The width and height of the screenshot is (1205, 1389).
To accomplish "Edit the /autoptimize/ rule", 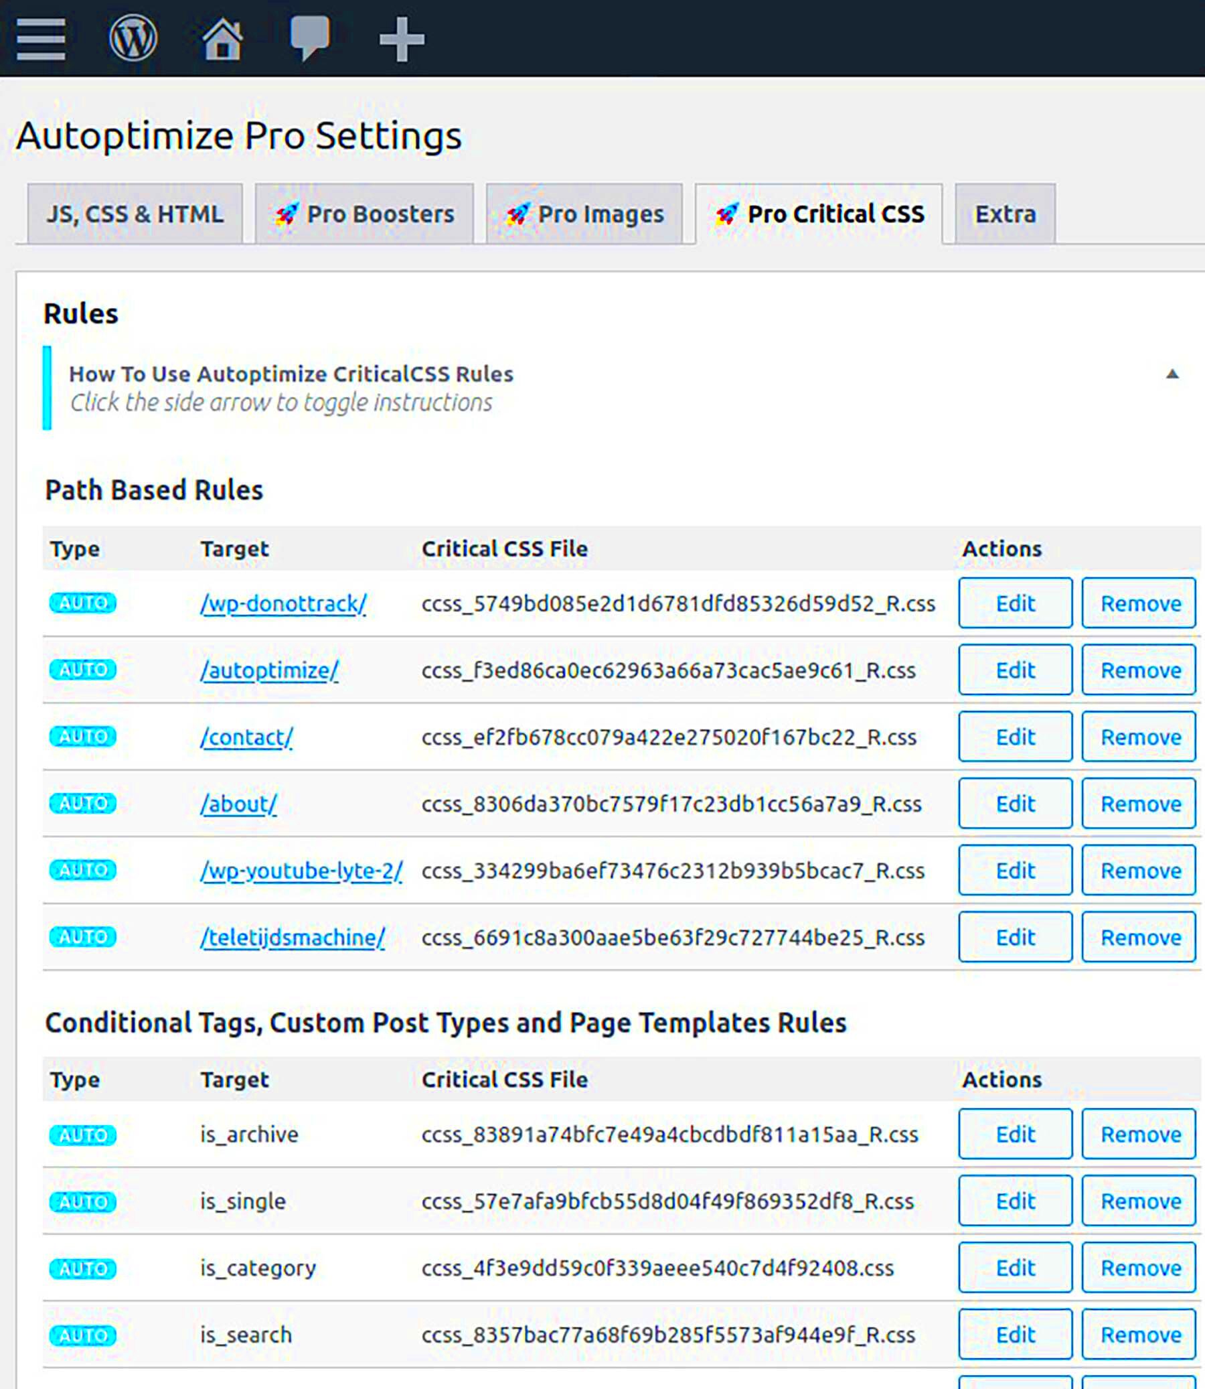I will pyautogui.click(x=1016, y=670).
